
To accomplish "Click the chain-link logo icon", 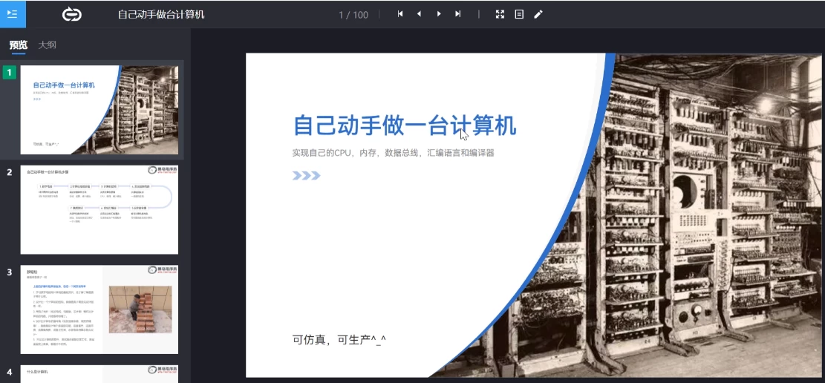I will (72, 14).
